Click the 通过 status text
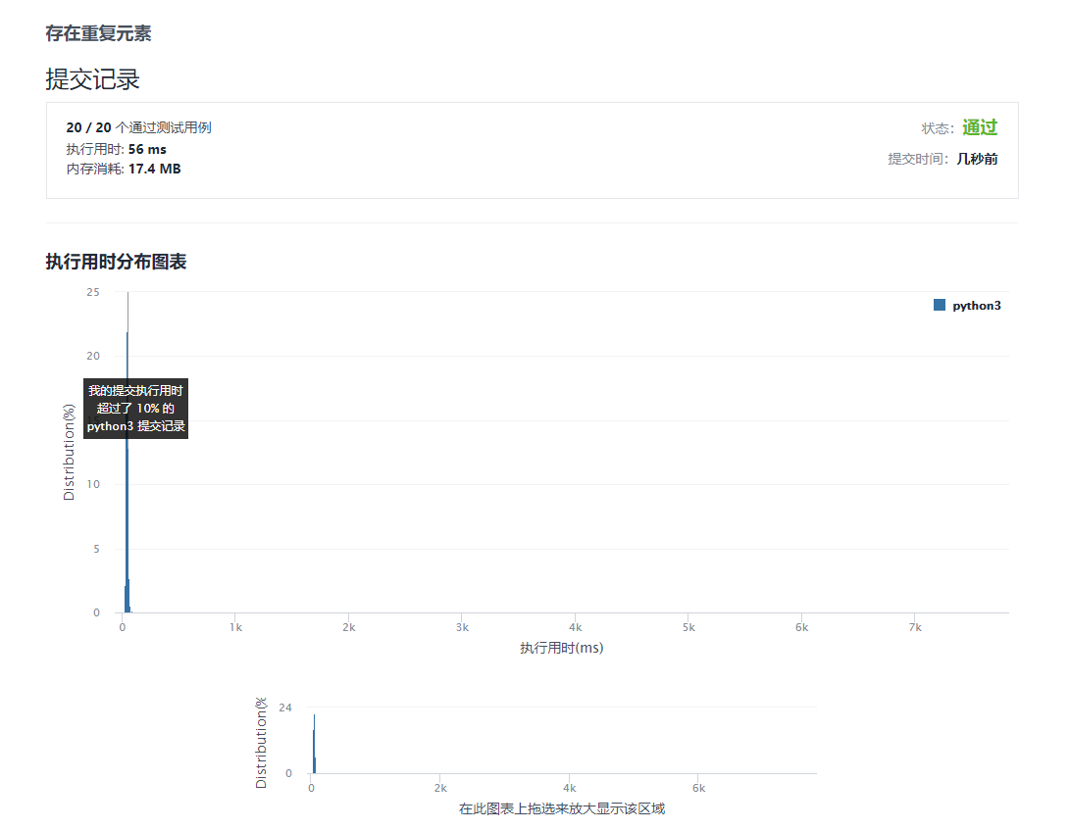The image size is (1070, 830). (x=980, y=127)
